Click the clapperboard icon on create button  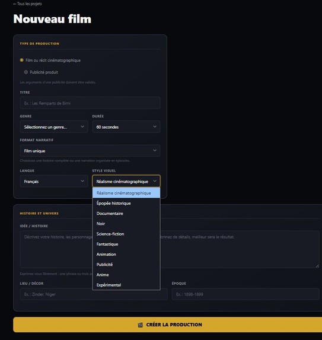pos(141,325)
